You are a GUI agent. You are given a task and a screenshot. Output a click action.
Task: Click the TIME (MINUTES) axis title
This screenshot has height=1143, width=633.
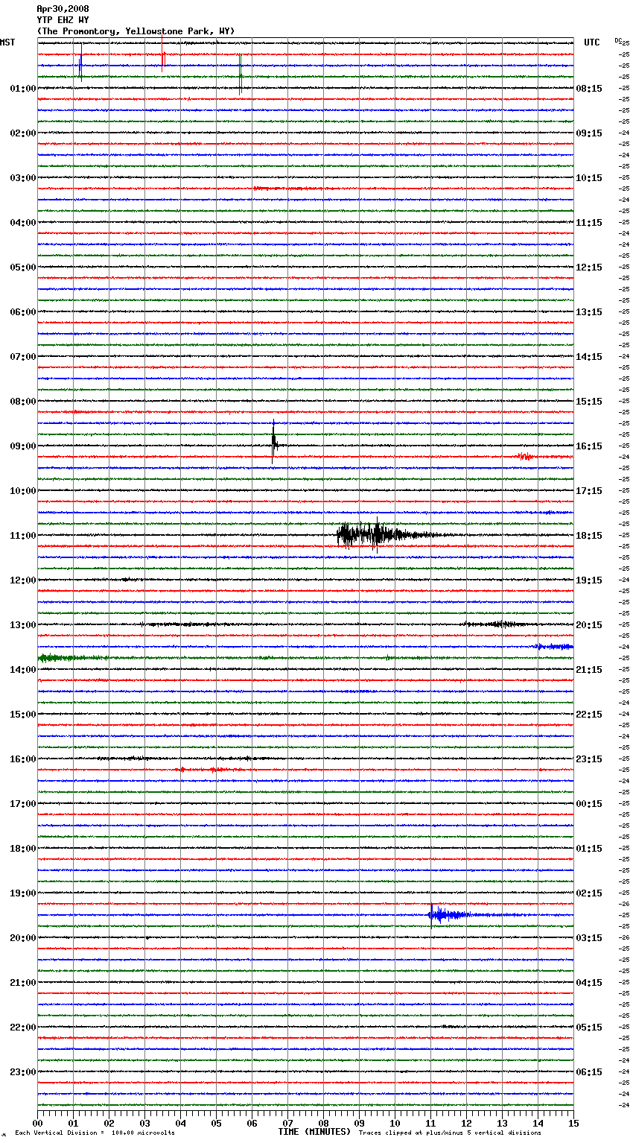click(314, 1132)
